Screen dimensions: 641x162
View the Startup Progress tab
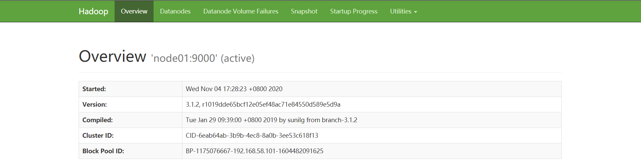click(354, 11)
